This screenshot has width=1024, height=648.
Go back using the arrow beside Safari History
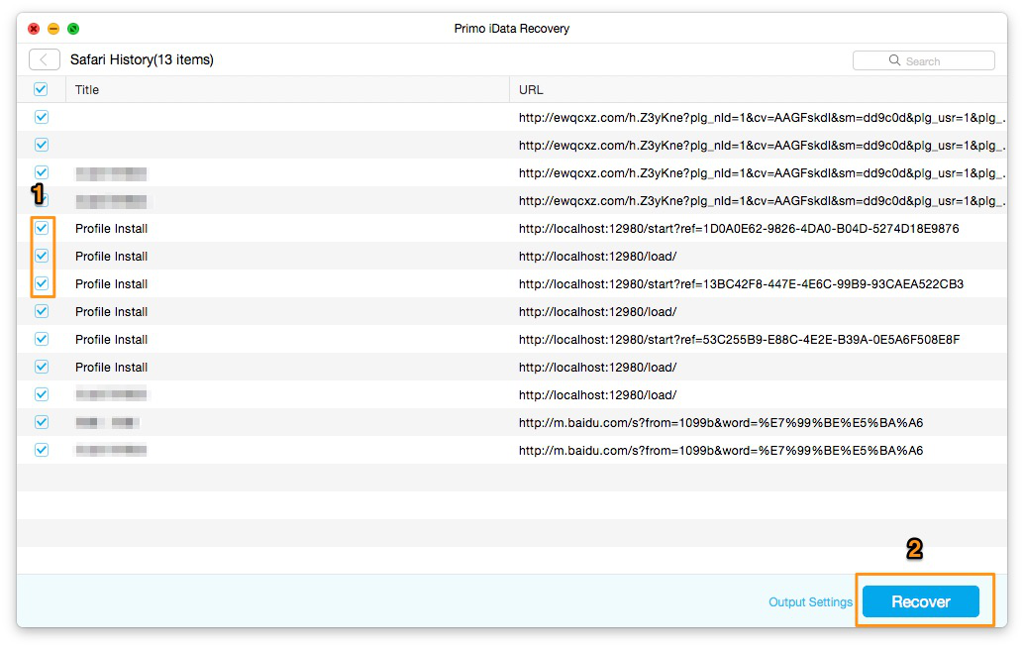coord(45,60)
